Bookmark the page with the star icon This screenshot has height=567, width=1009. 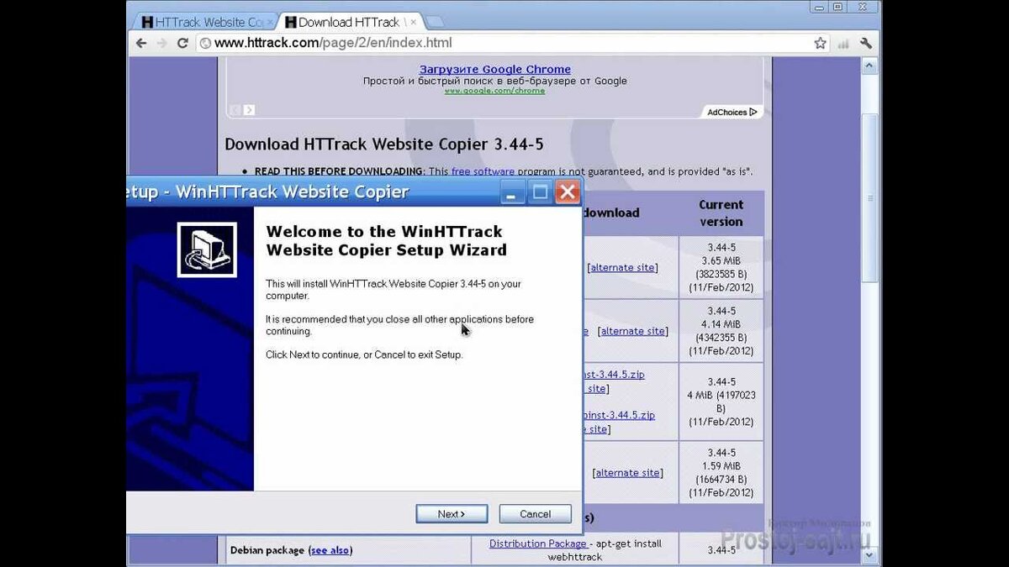821,43
